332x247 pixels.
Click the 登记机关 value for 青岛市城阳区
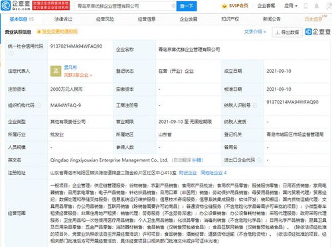coord(295,134)
